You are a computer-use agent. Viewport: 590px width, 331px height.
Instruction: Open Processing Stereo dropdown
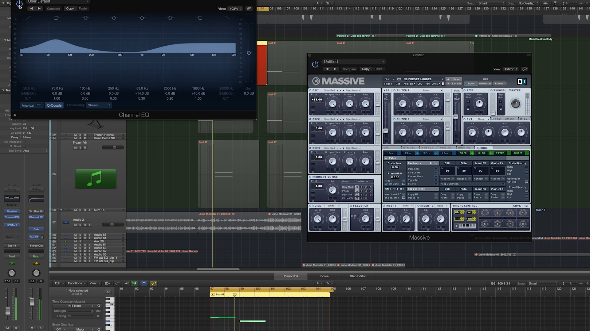(98, 105)
